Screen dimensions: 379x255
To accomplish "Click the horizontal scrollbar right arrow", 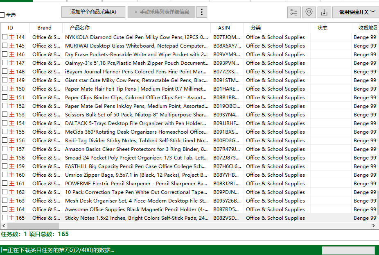I will coord(373,226).
